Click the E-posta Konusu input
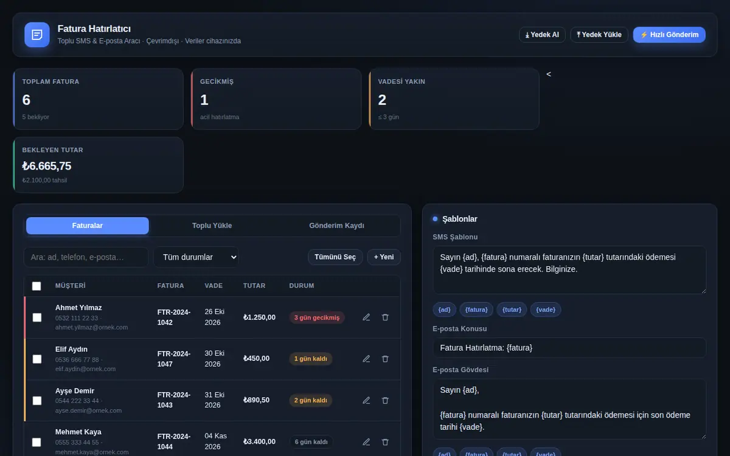This screenshot has width=730, height=456. (569, 348)
